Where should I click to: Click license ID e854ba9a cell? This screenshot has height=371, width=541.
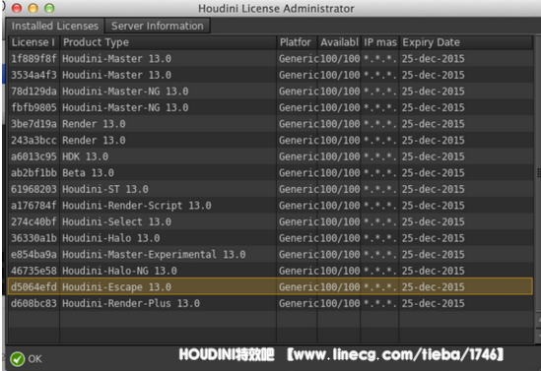point(34,254)
